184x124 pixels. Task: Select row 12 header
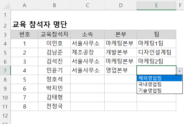coord(5,116)
